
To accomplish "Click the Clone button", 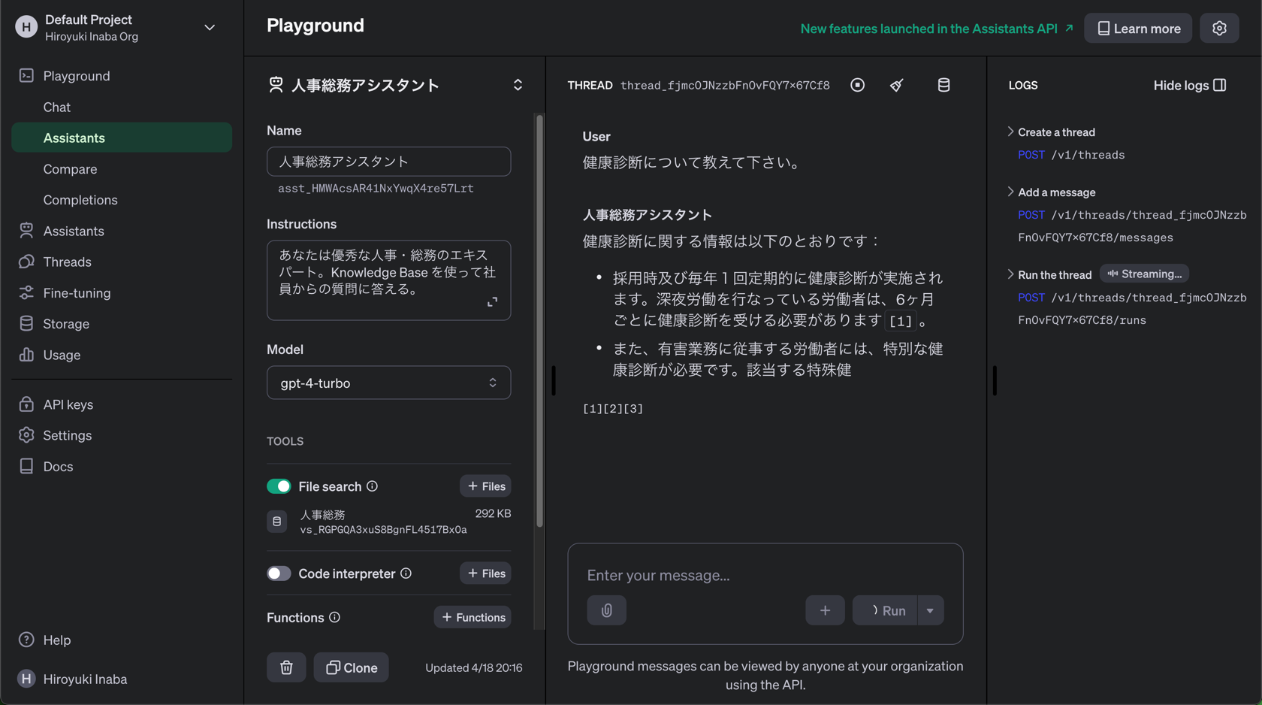I will [351, 667].
